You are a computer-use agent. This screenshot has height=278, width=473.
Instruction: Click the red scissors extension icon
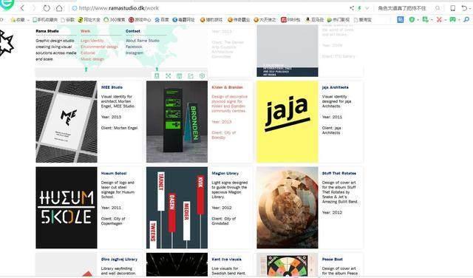[439, 20]
